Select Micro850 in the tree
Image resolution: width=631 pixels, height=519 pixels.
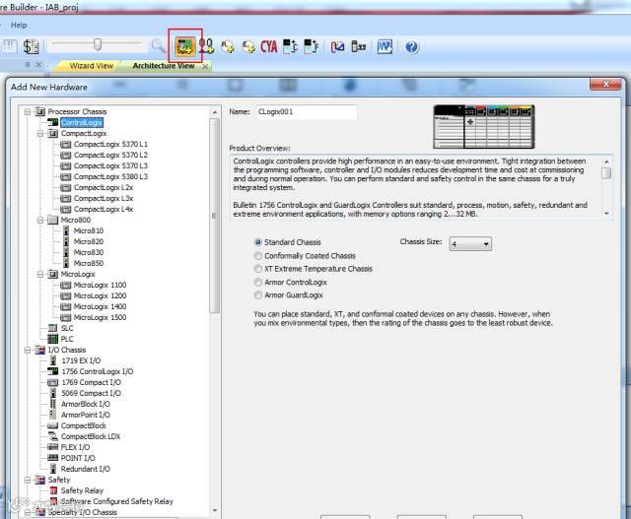(89, 263)
